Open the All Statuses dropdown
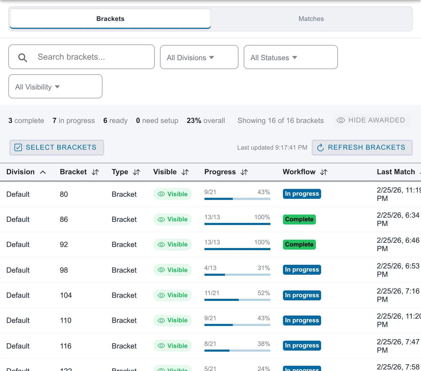 [x=291, y=57]
